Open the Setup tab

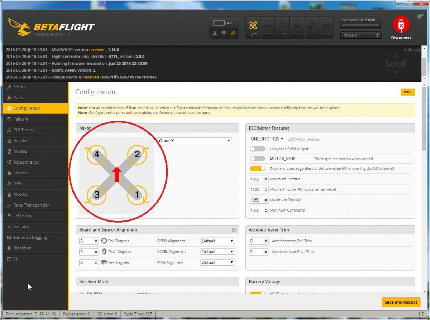(x=35, y=87)
